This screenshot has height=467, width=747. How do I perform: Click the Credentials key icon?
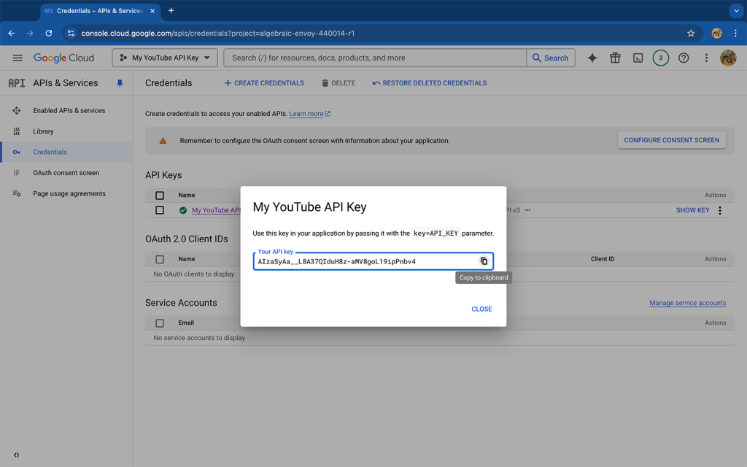[17, 152]
